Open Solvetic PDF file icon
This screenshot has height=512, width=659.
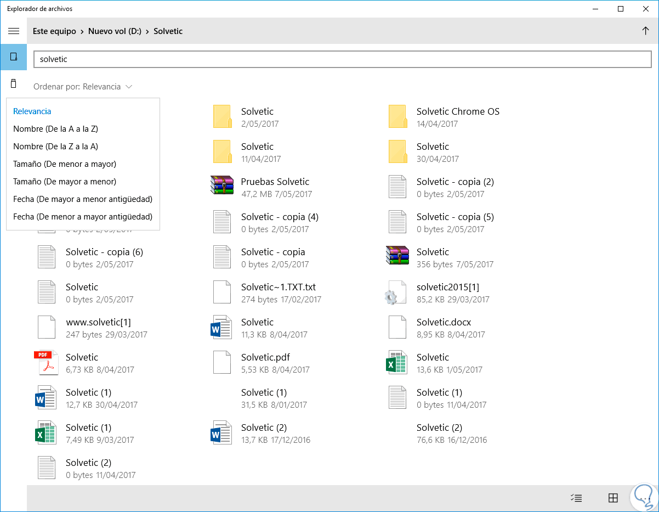[45, 363]
